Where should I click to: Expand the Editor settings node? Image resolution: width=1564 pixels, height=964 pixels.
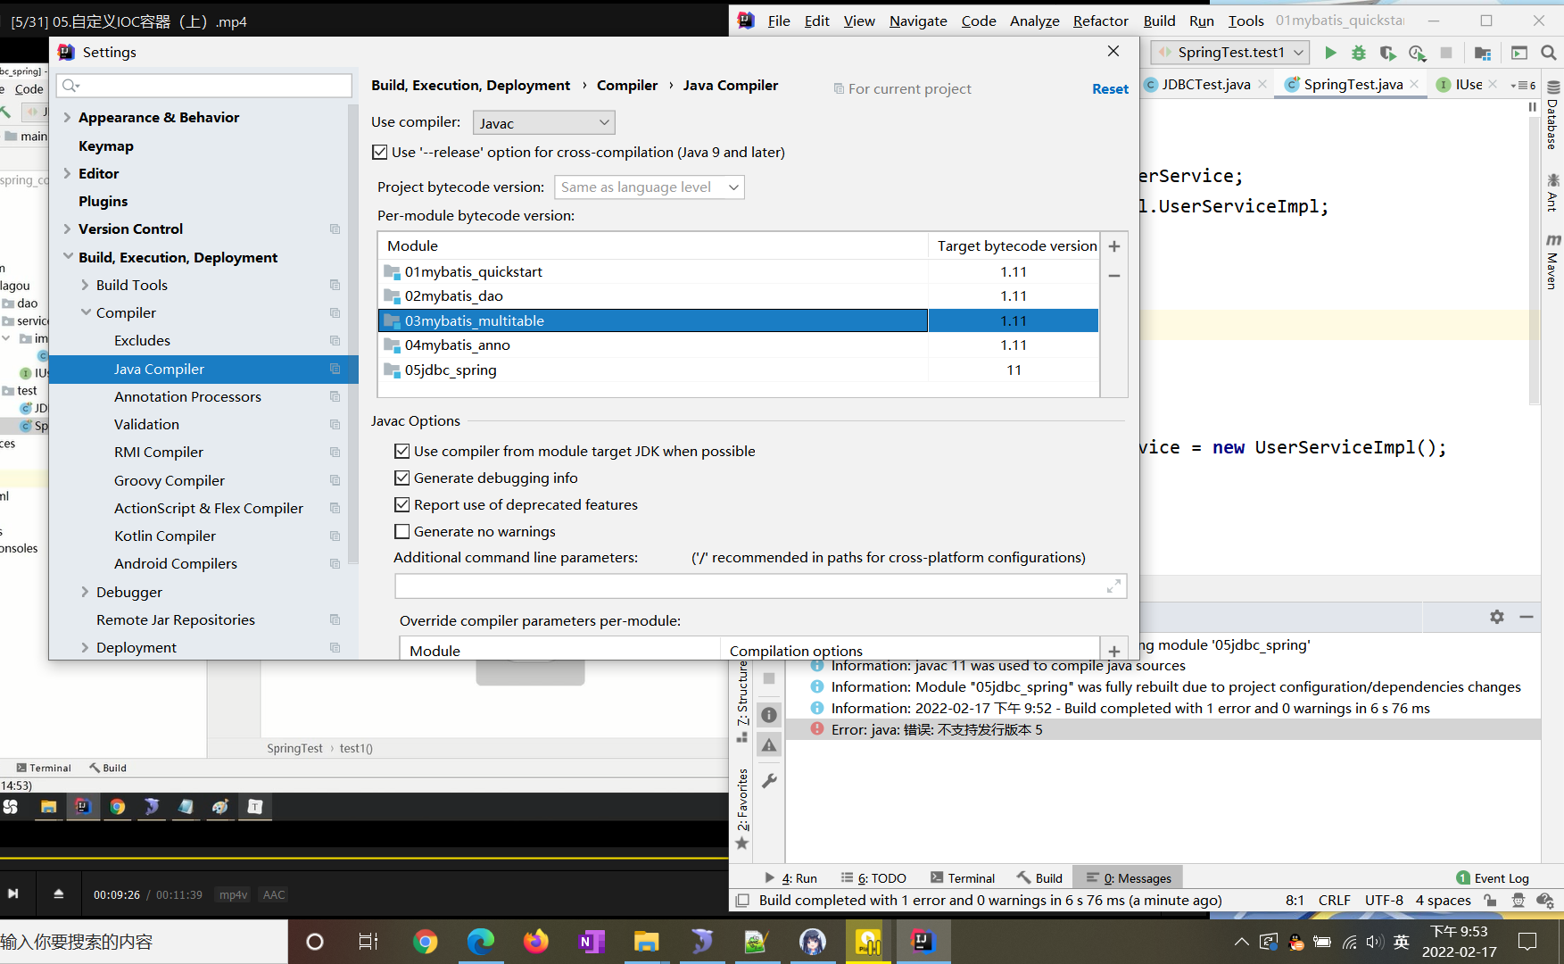pos(67,173)
